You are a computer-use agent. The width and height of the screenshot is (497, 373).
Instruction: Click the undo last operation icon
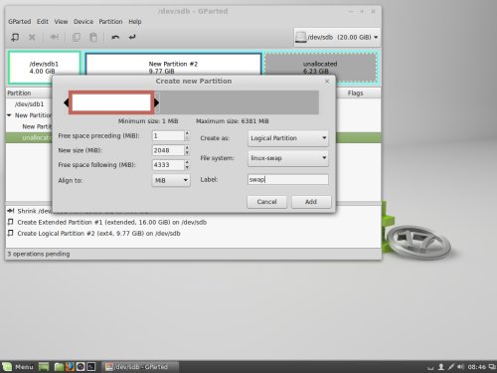[x=115, y=37]
